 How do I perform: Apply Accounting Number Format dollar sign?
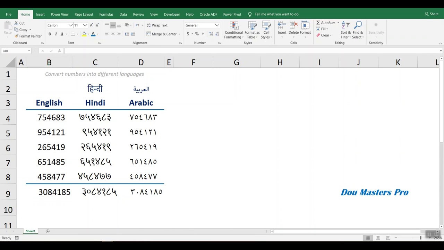coord(188,34)
